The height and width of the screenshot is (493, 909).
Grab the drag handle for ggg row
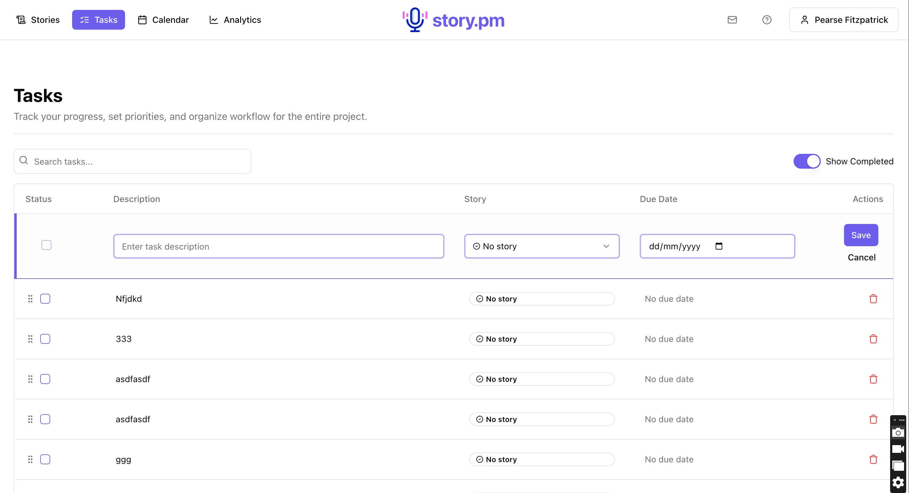pyautogui.click(x=30, y=459)
